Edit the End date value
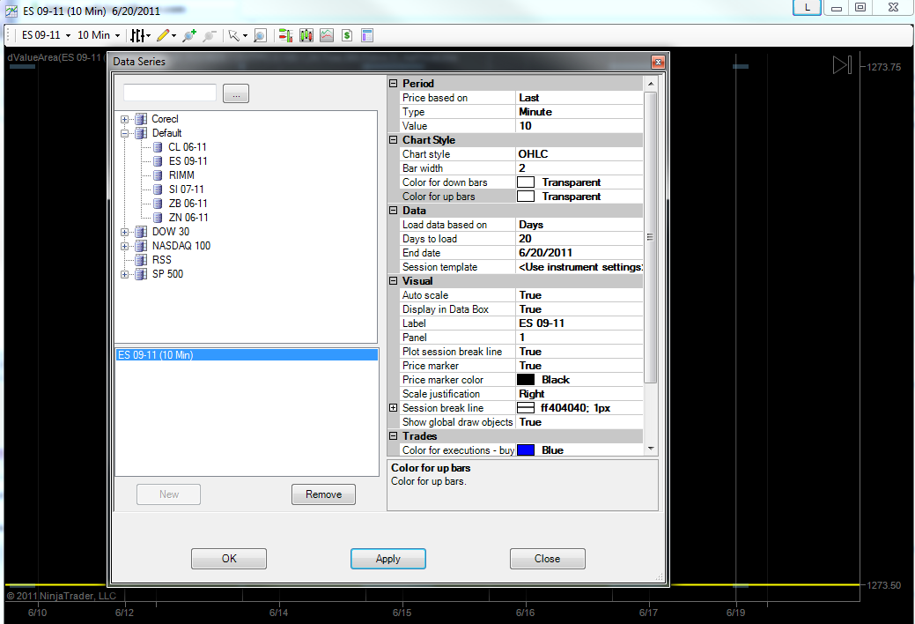The image size is (915, 624). 579,253
